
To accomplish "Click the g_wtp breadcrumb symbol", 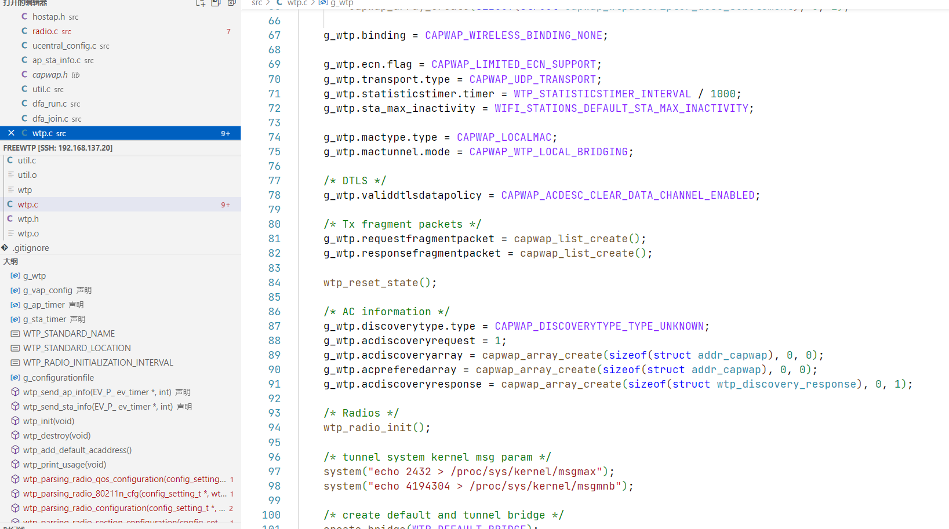I will [341, 3].
